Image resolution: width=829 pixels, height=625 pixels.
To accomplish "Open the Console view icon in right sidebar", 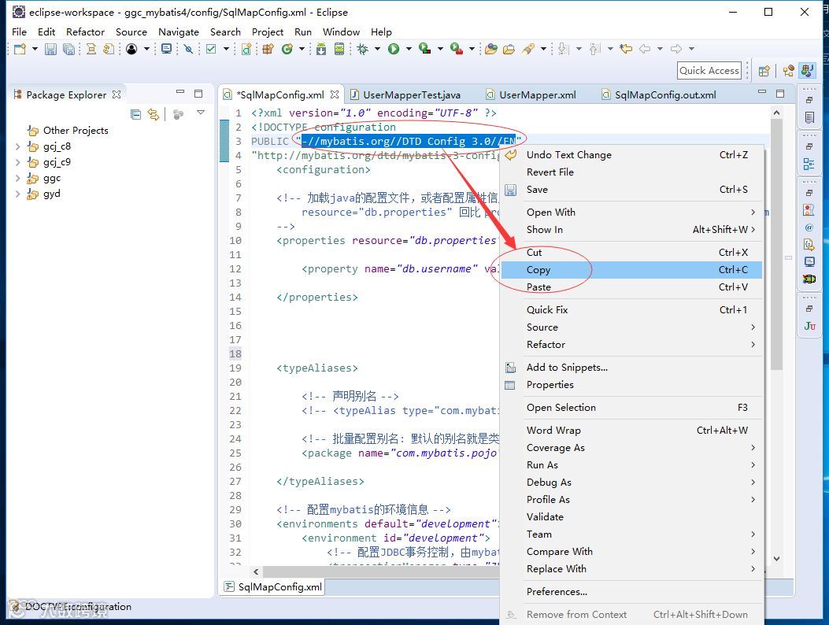I will click(x=809, y=262).
